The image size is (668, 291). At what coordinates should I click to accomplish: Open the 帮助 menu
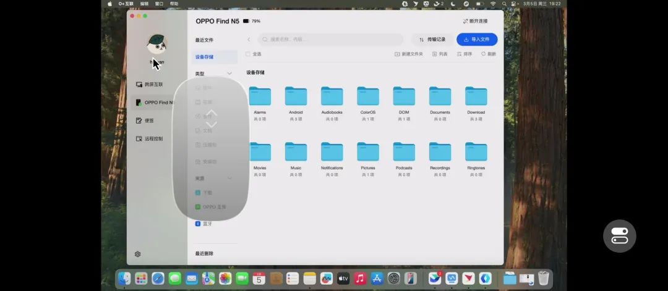(x=174, y=4)
